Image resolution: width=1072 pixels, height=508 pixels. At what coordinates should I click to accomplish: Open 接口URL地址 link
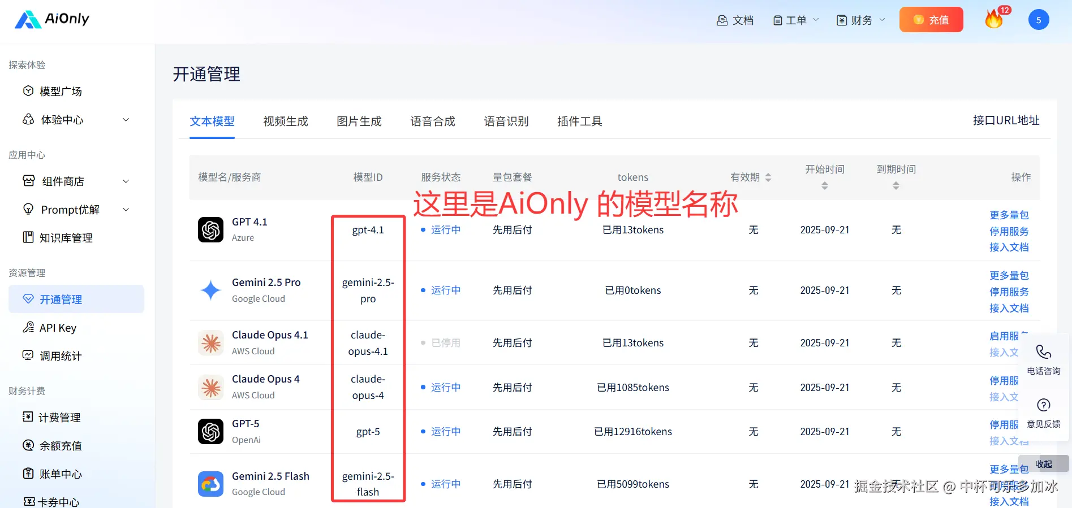(x=1006, y=120)
